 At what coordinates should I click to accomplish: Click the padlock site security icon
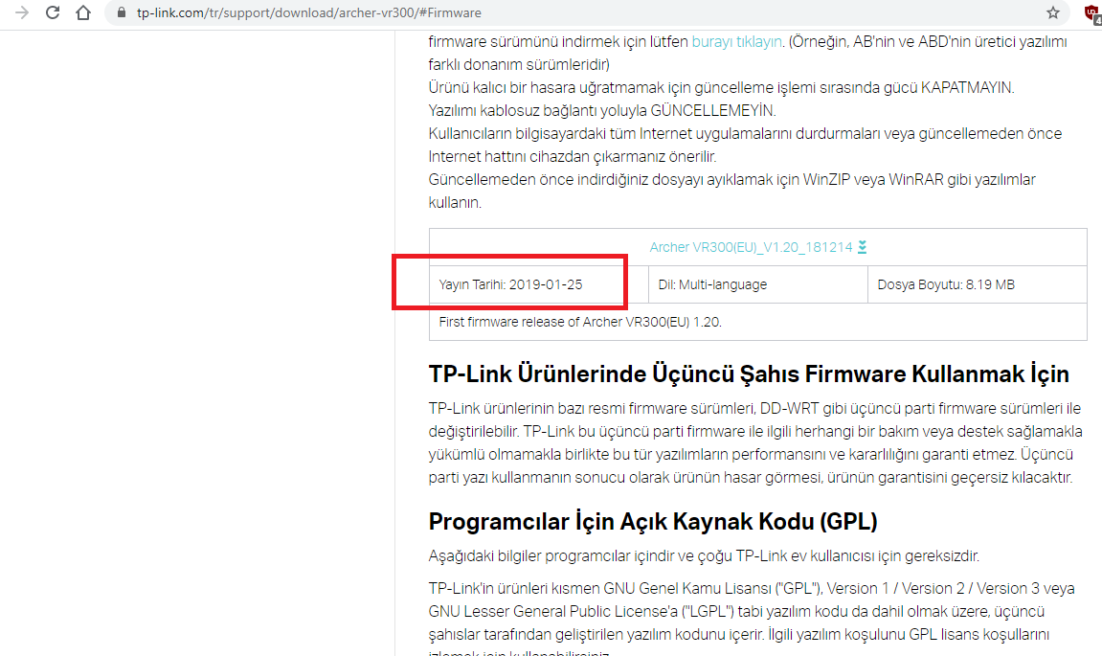click(x=122, y=12)
